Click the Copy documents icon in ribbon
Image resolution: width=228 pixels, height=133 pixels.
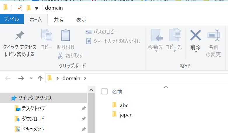pos(46,35)
